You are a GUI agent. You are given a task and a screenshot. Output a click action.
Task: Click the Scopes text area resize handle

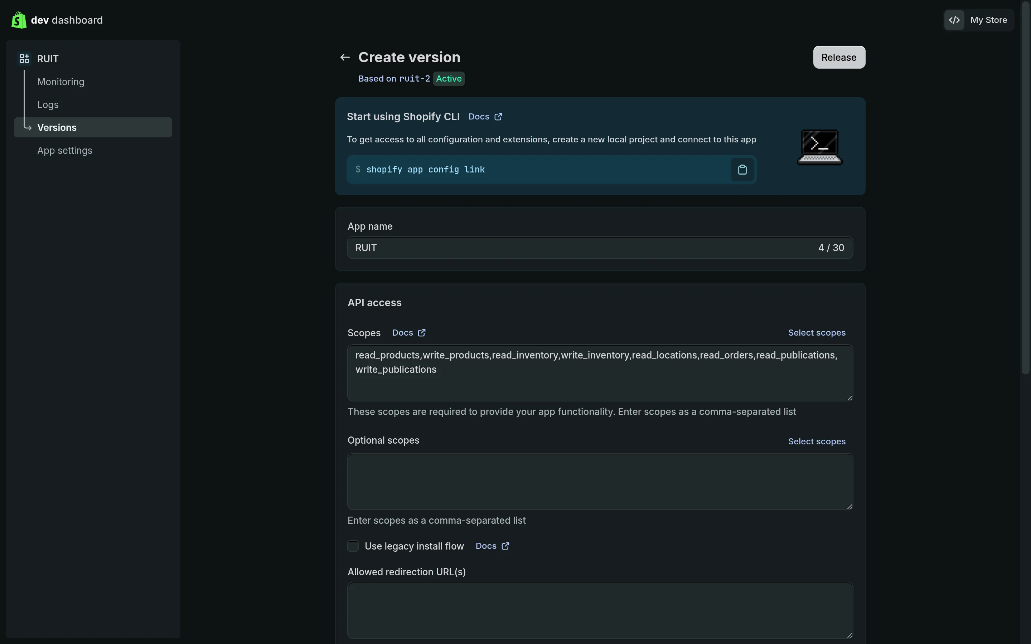tap(849, 397)
